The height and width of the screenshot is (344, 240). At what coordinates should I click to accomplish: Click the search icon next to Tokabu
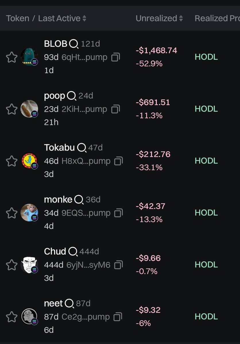(x=81, y=148)
